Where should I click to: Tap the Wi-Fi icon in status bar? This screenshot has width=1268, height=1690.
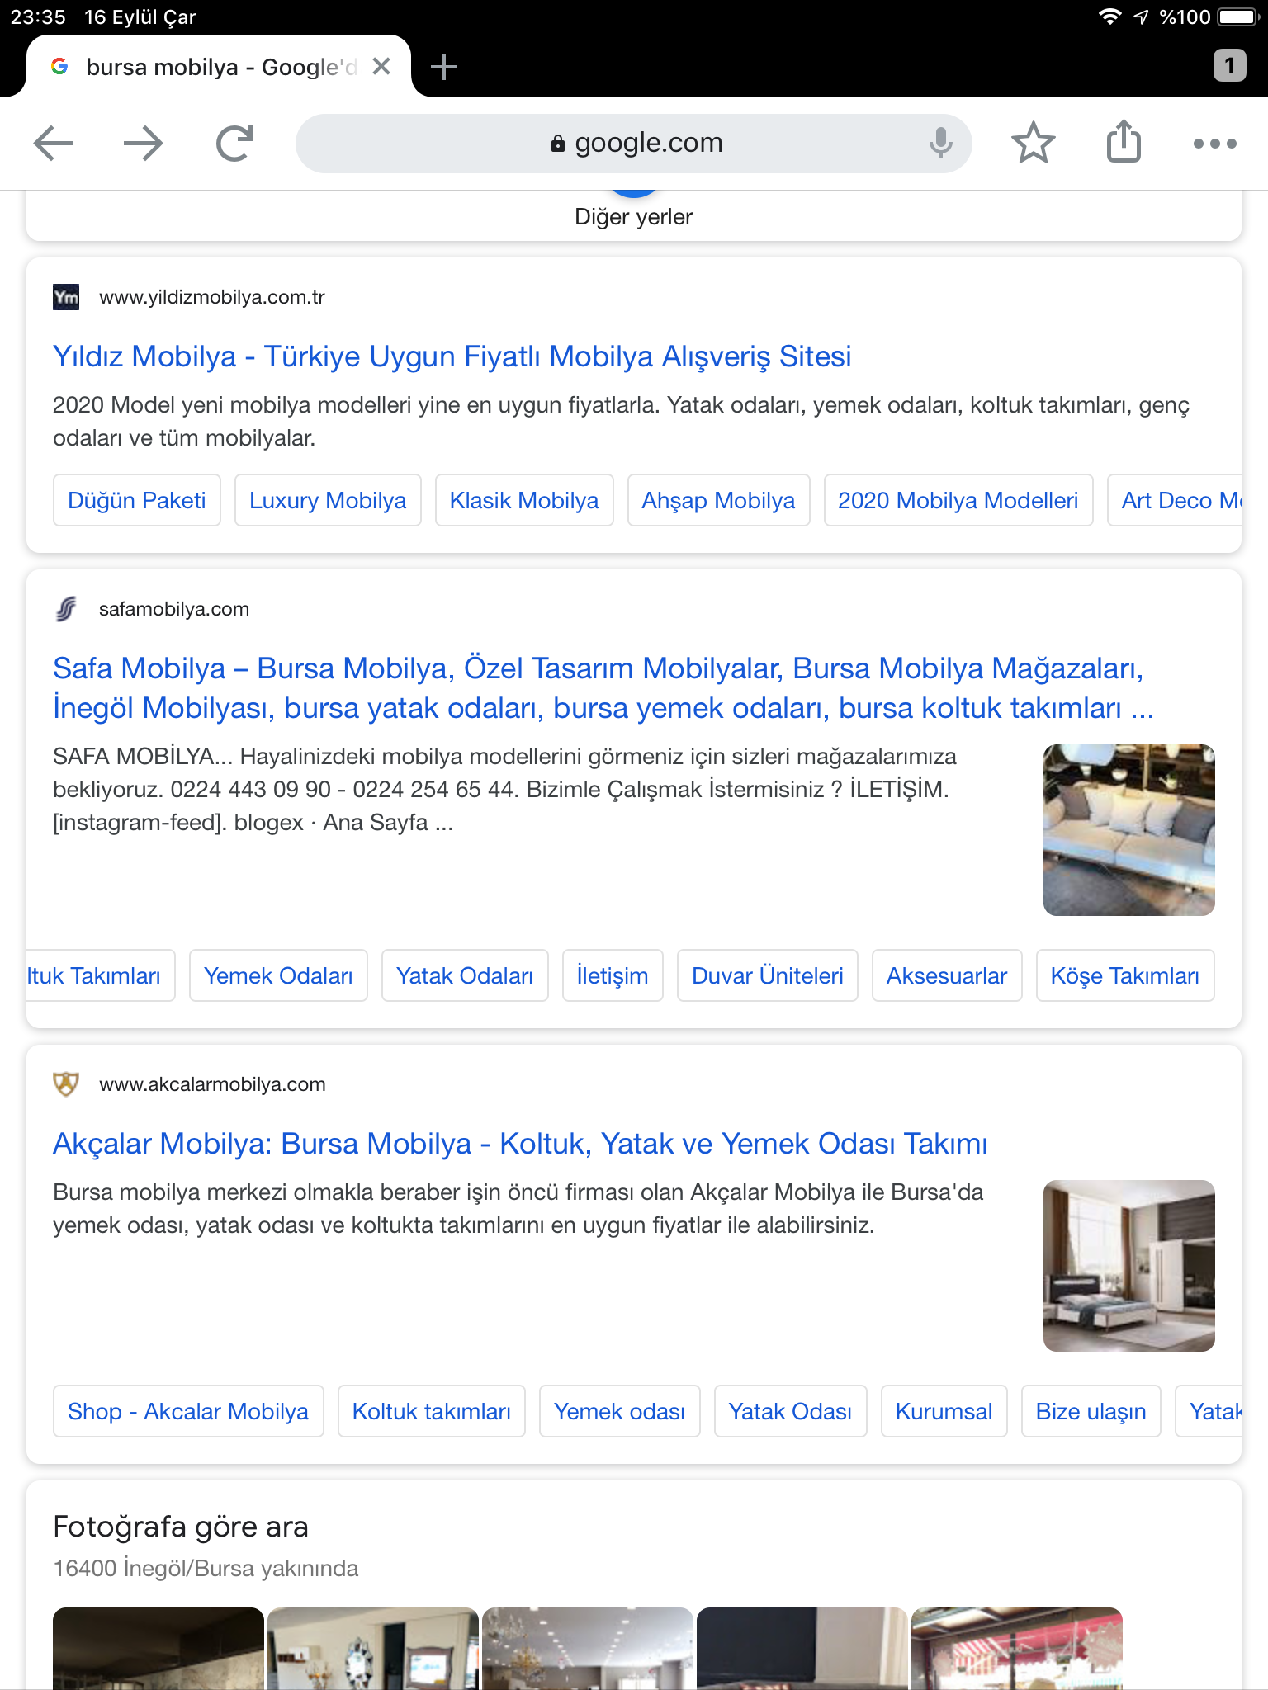tap(1109, 17)
